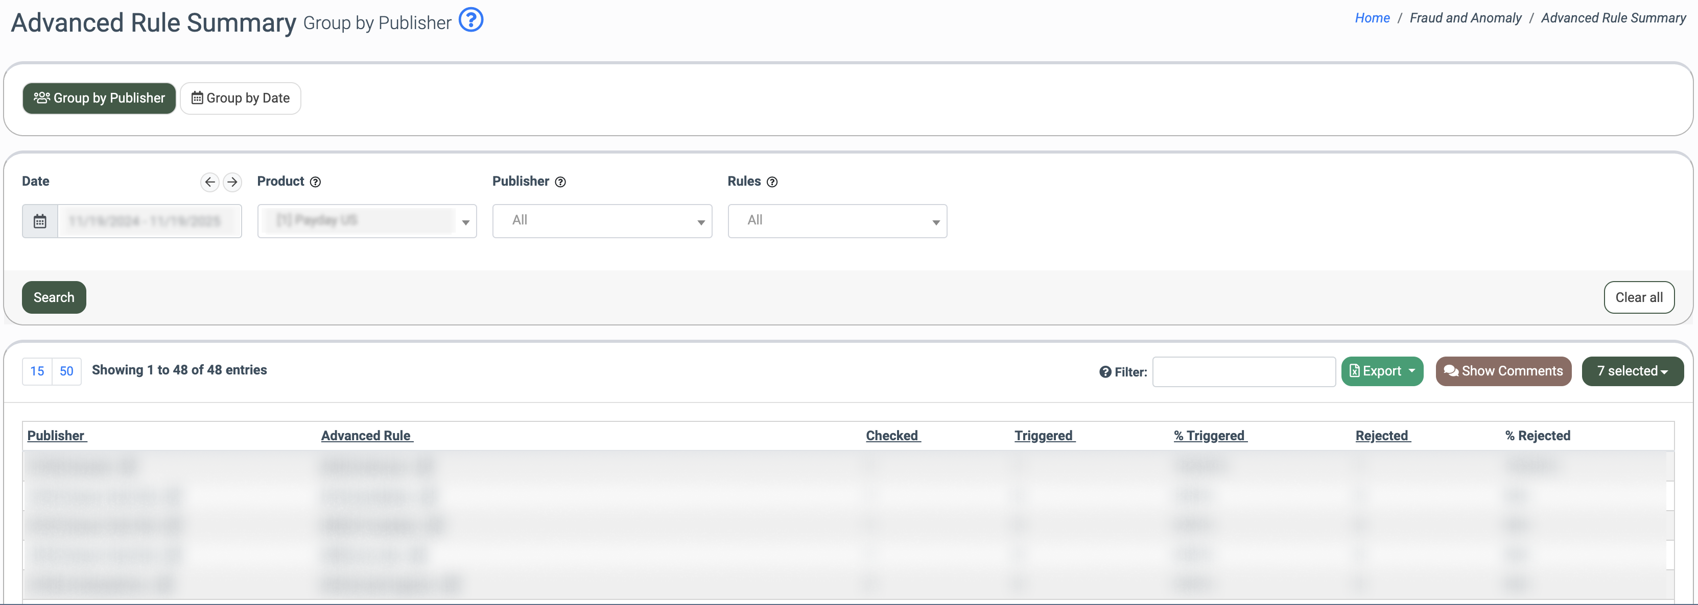Click the blue help icon beside page title

pyautogui.click(x=470, y=20)
